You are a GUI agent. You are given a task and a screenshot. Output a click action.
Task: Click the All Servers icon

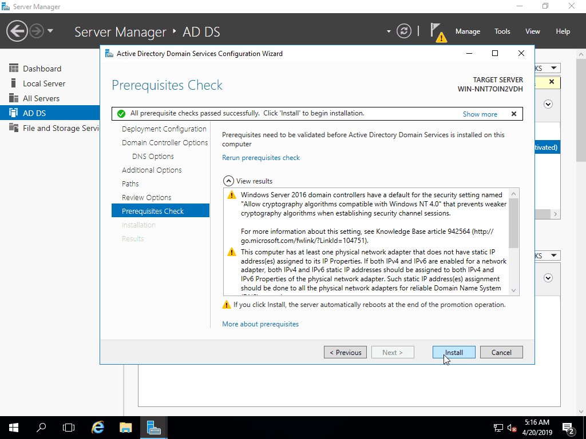coord(14,98)
